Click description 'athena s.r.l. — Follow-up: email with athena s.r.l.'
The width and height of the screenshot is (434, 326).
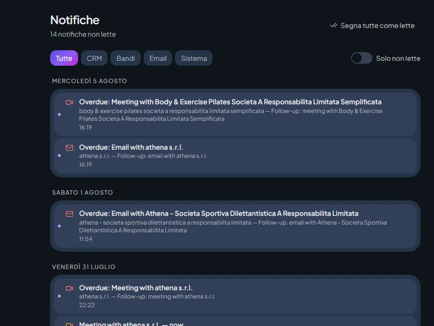143,156
